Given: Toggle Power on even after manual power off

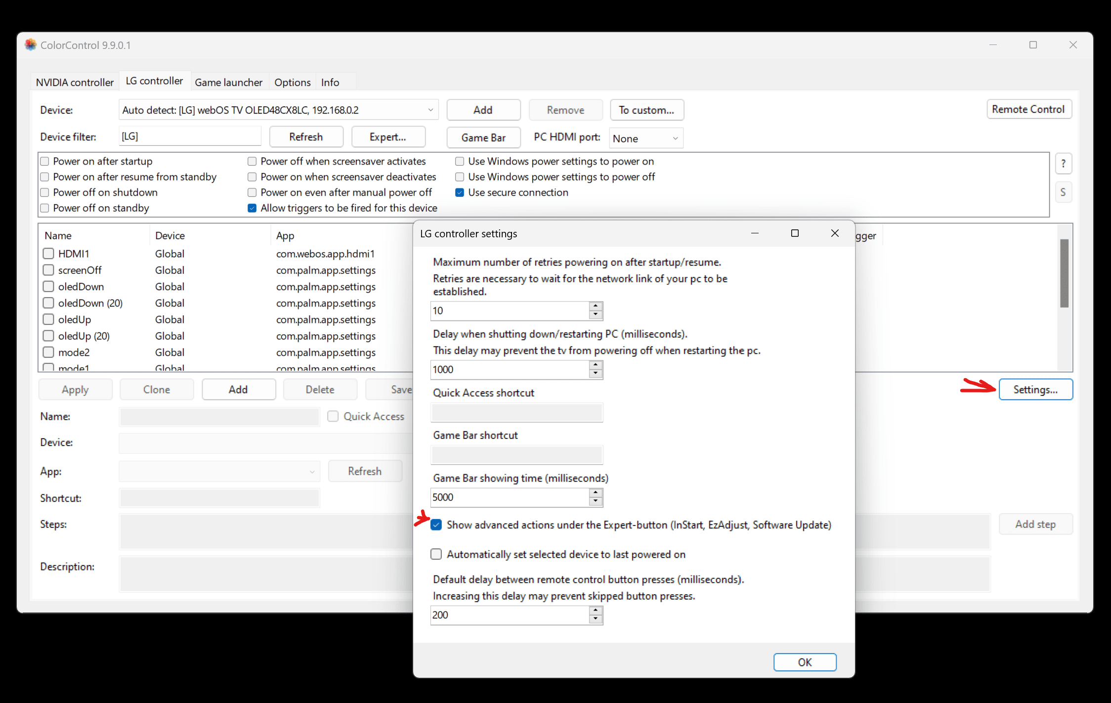Looking at the screenshot, I should [252, 192].
